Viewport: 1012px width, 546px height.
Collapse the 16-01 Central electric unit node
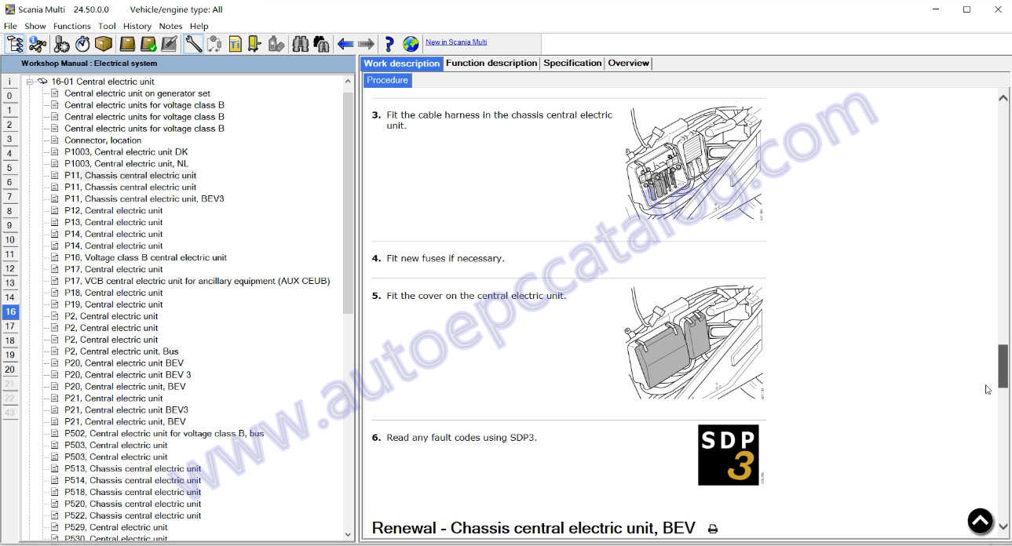pyautogui.click(x=30, y=82)
